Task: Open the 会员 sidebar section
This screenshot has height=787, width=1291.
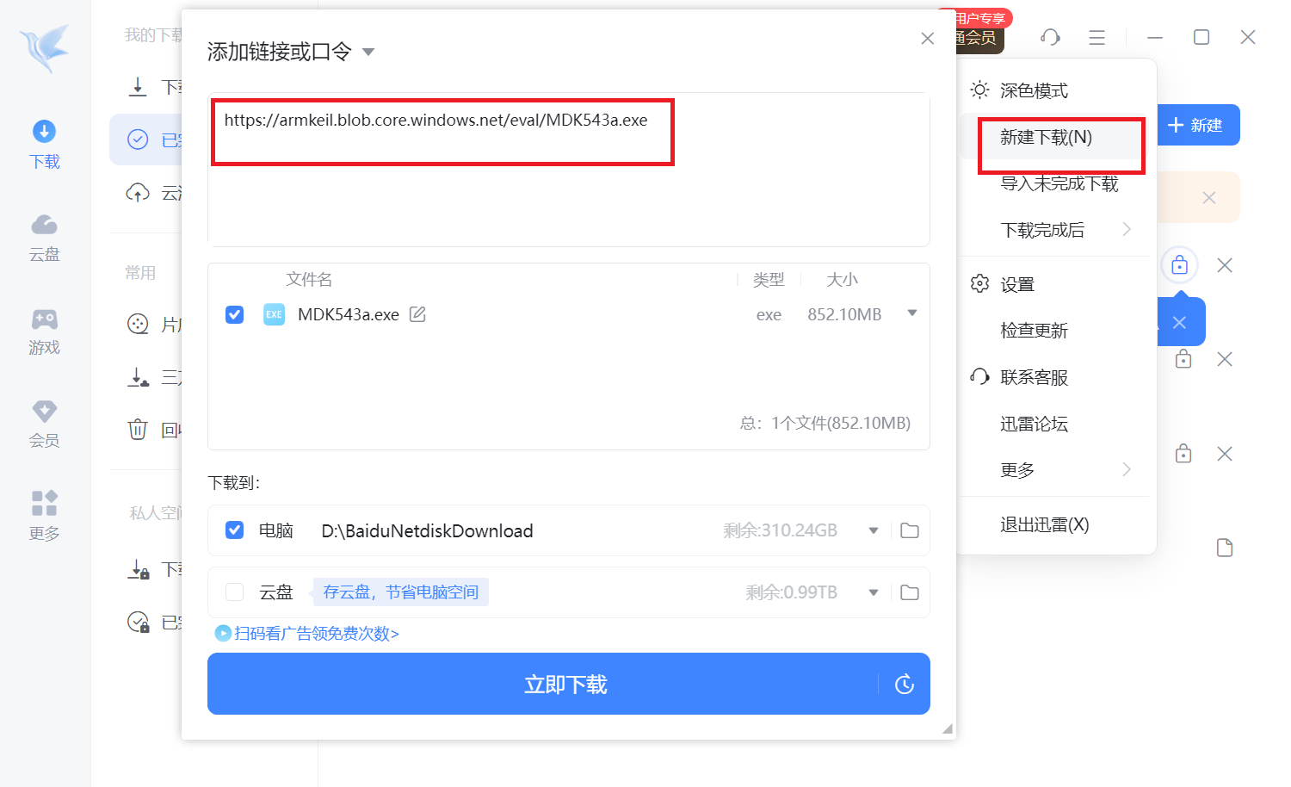Action: (45, 424)
